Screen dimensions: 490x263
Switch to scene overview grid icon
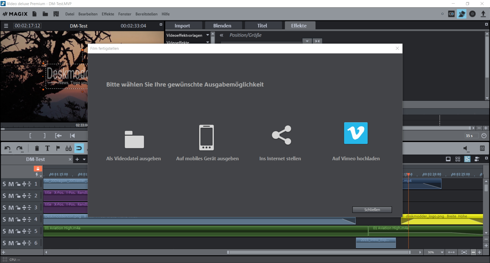tap(458, 159)
